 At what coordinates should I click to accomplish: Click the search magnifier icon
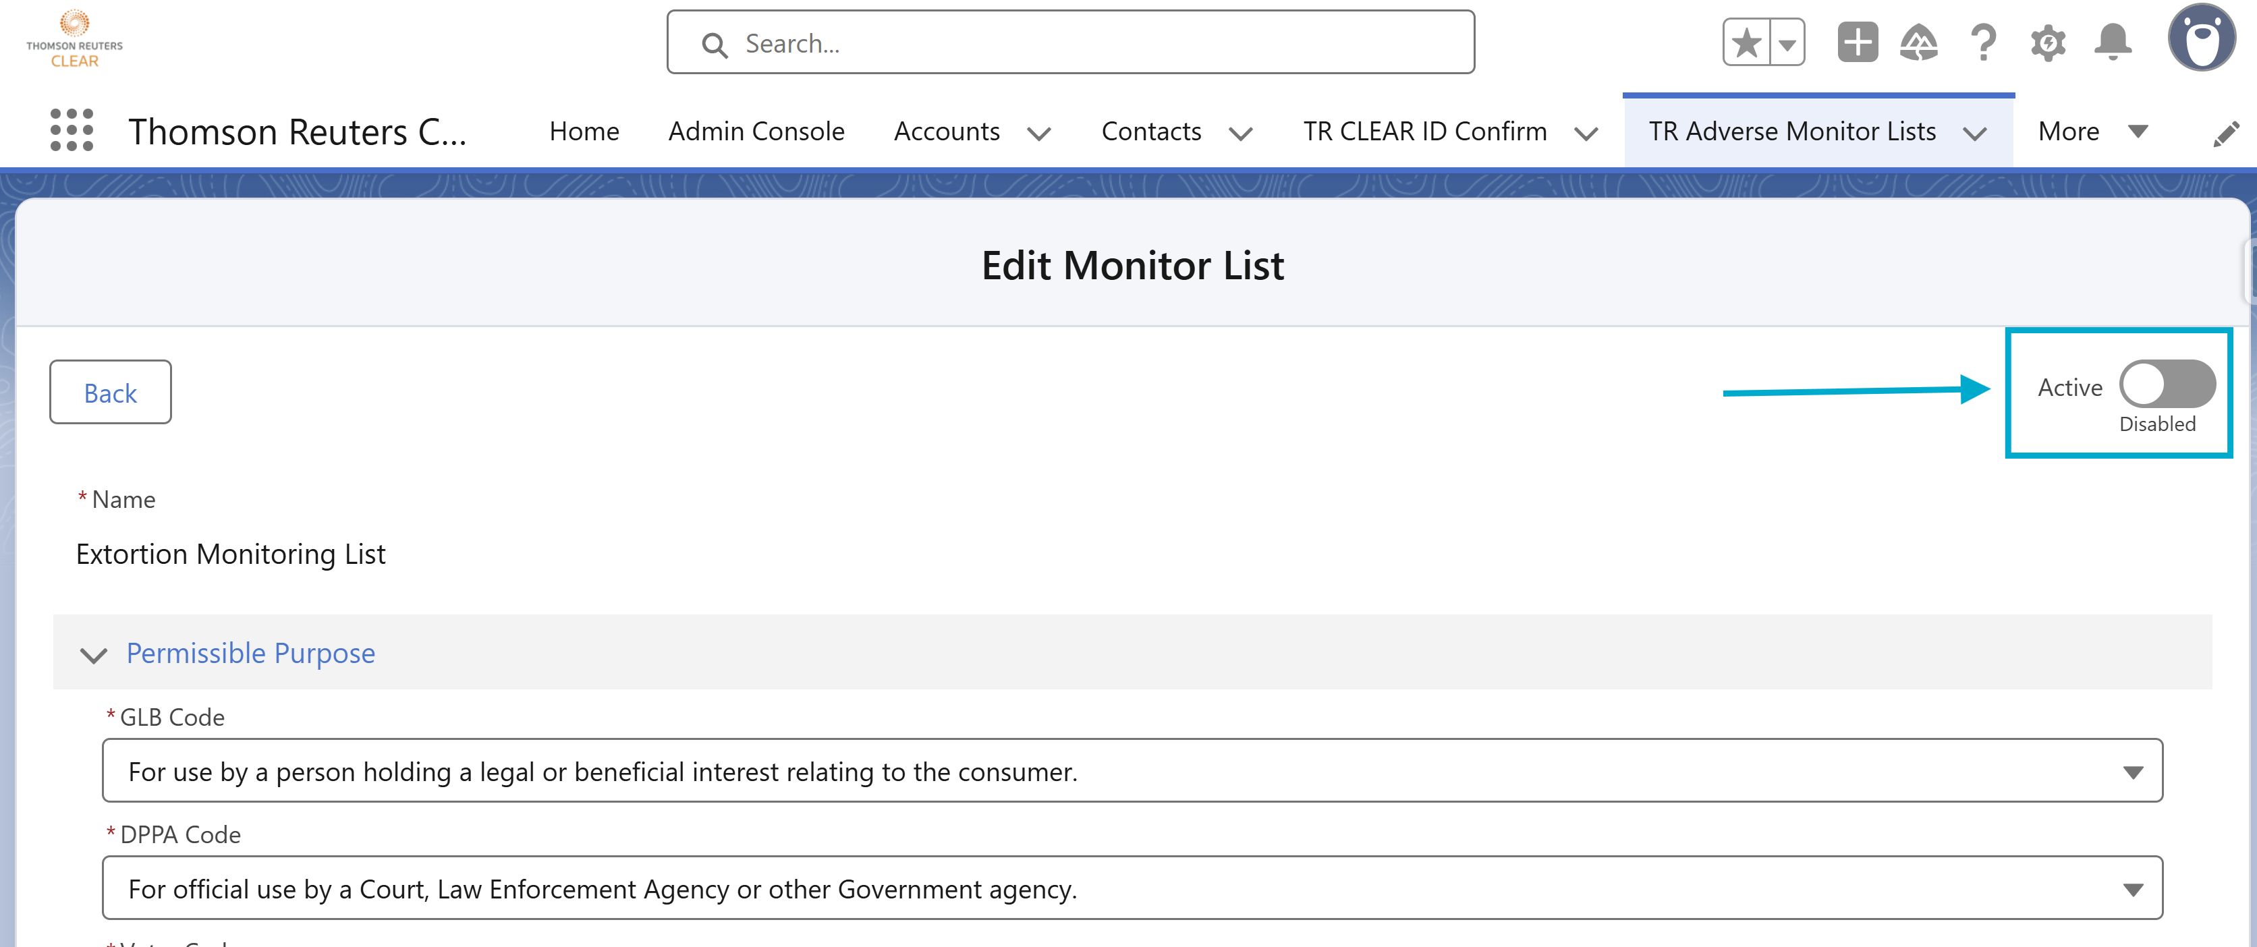(715, 45)
